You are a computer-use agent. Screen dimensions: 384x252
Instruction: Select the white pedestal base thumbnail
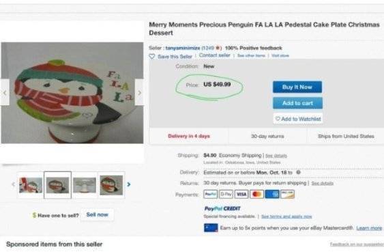click(x=85, y=185)
